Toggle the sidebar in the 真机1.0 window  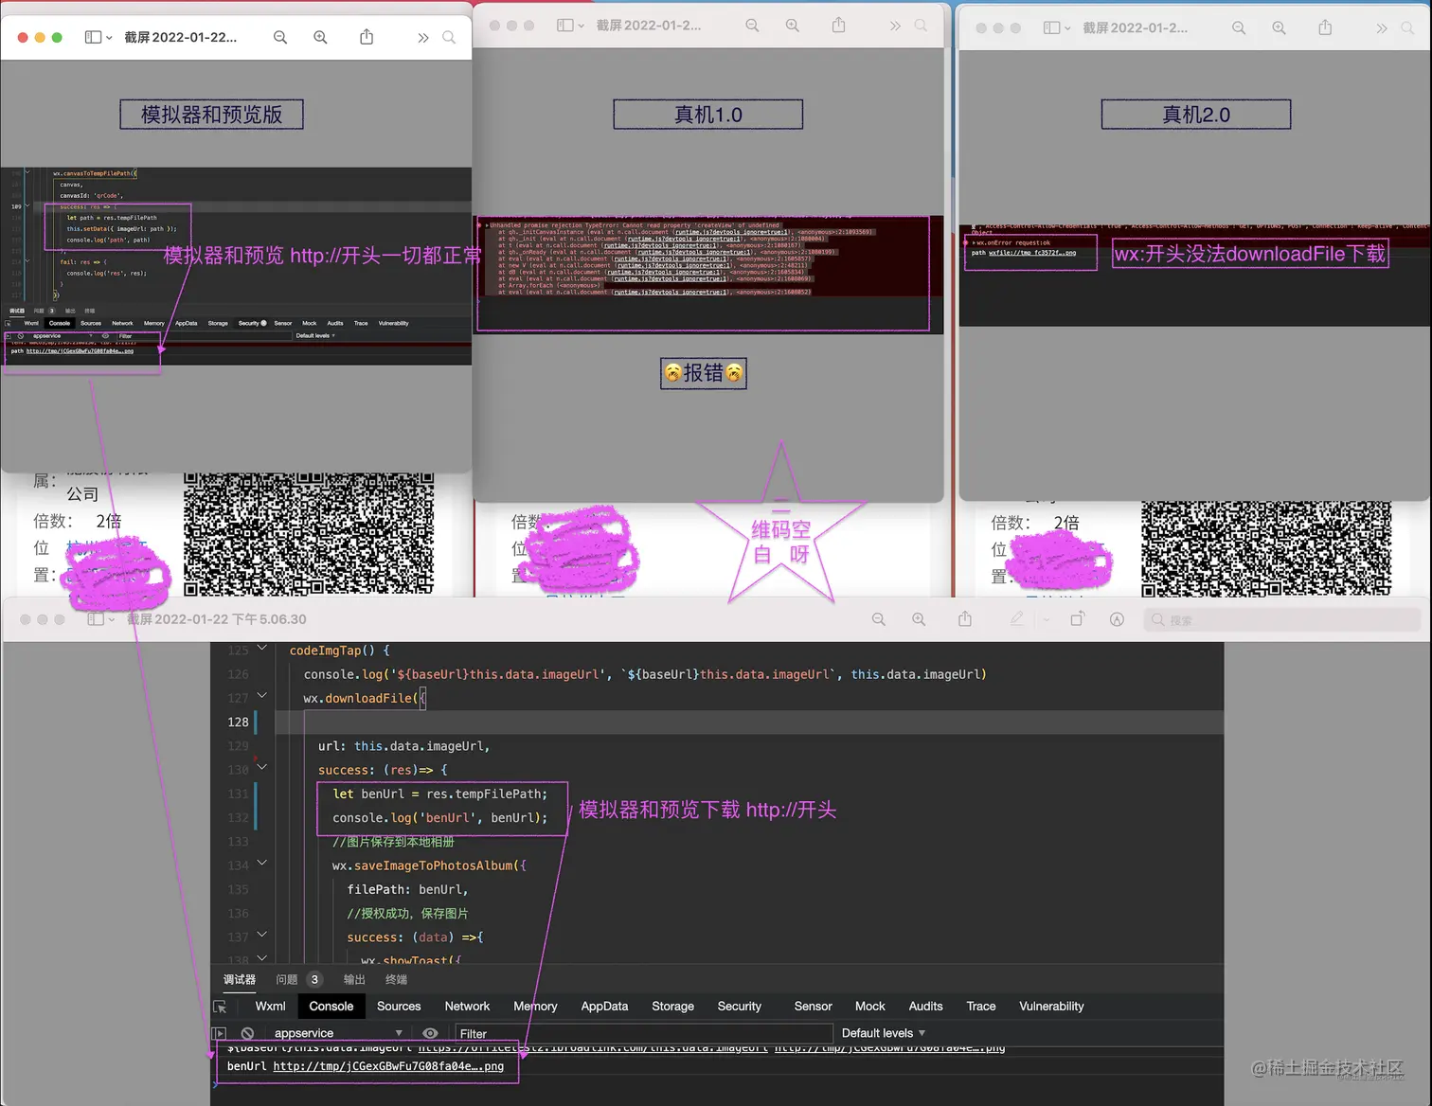(x=564, y=26)
